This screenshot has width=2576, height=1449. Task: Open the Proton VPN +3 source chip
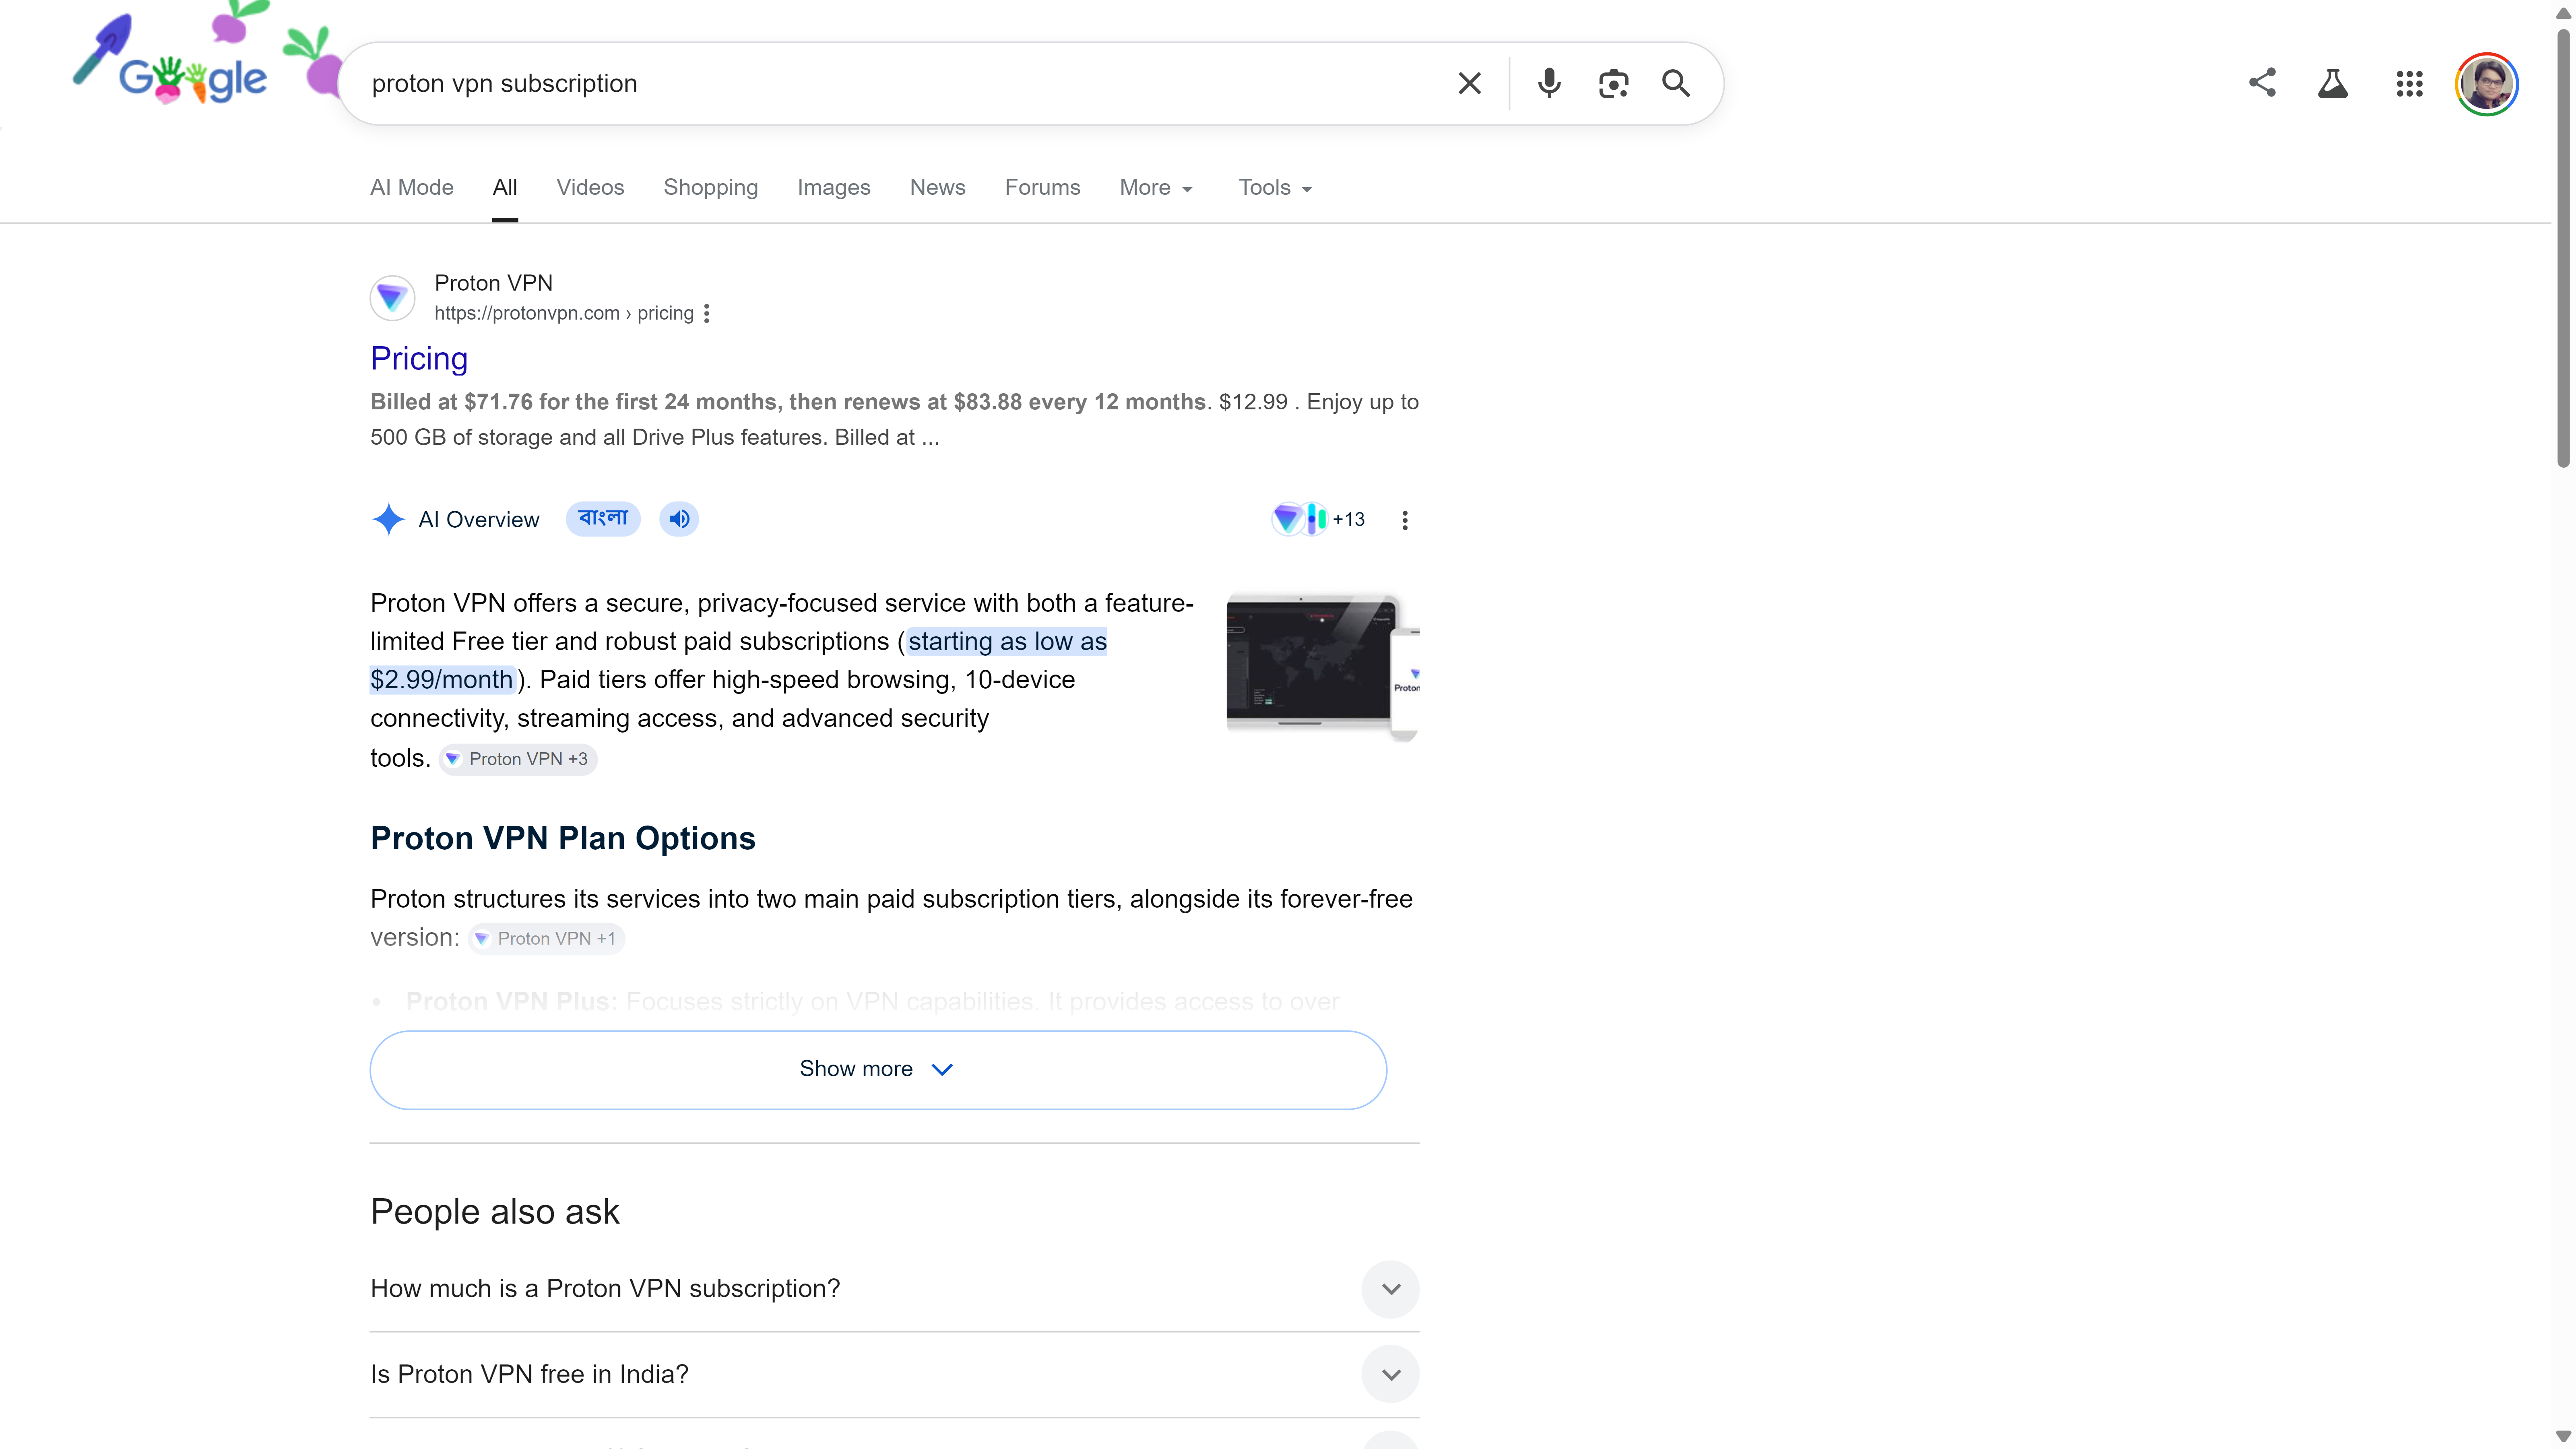tap(518, 759)
